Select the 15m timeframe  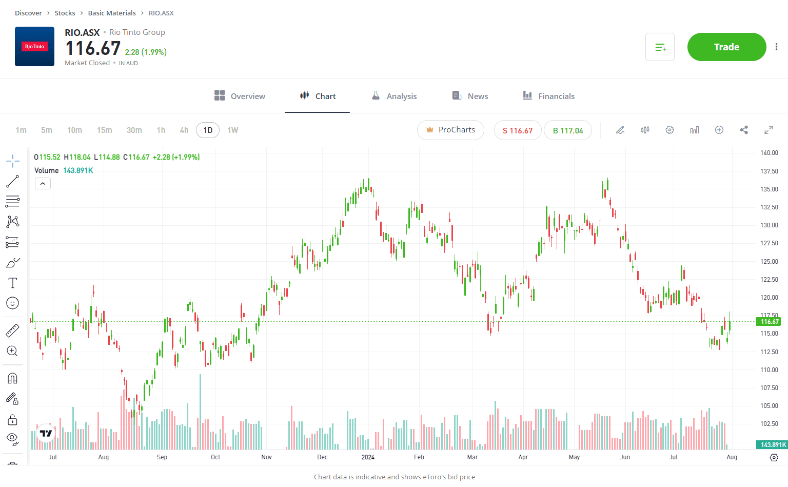coord(105,130)
